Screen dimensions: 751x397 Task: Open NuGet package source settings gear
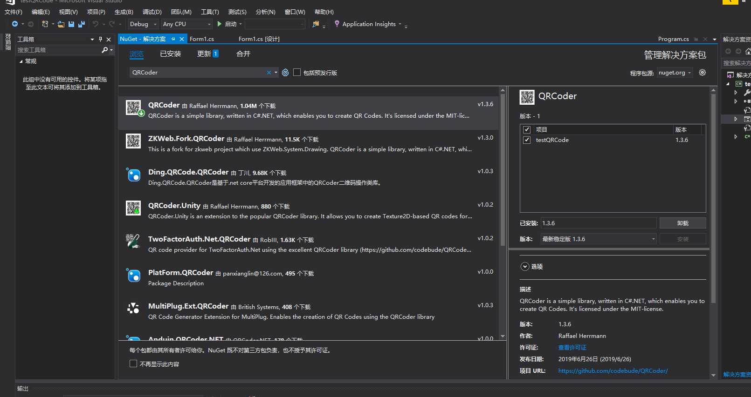click(703, 73)
